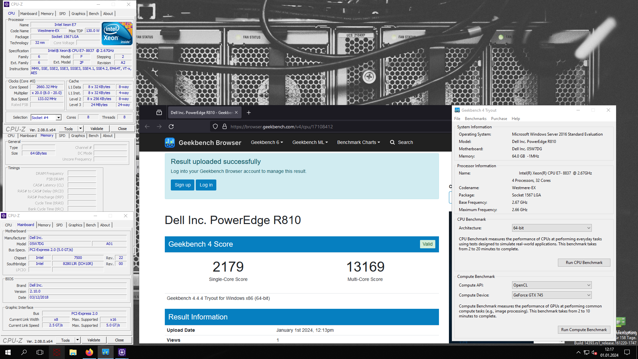
Task: Open Graphics tab in middle CPU-Z window
Action: 78,136
